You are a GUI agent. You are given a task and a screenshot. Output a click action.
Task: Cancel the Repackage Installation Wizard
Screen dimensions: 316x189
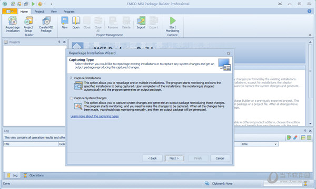(220, 158)
